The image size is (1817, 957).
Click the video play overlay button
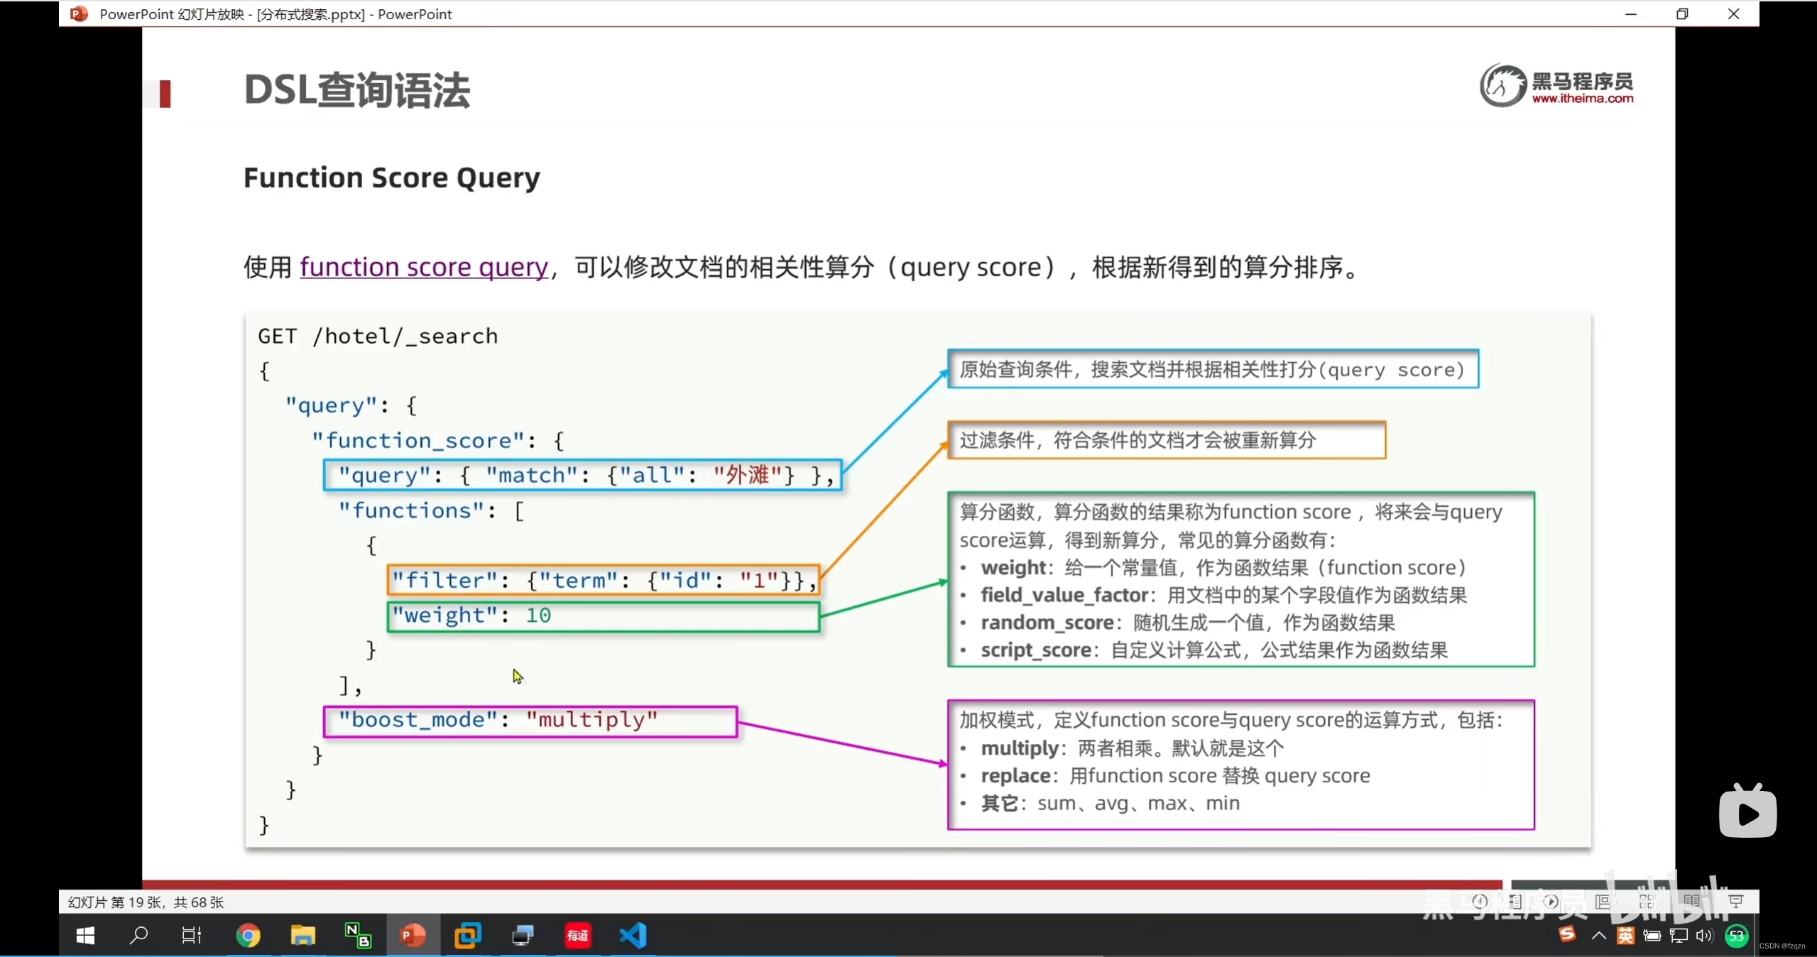pyautogui.click(x=1747, y=811)
